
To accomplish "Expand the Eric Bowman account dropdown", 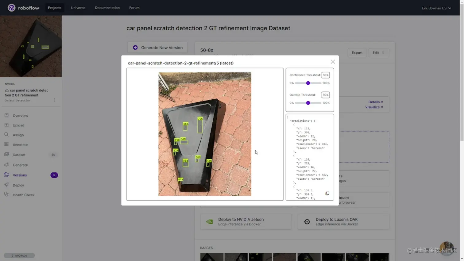I will [x=436, y=8].
